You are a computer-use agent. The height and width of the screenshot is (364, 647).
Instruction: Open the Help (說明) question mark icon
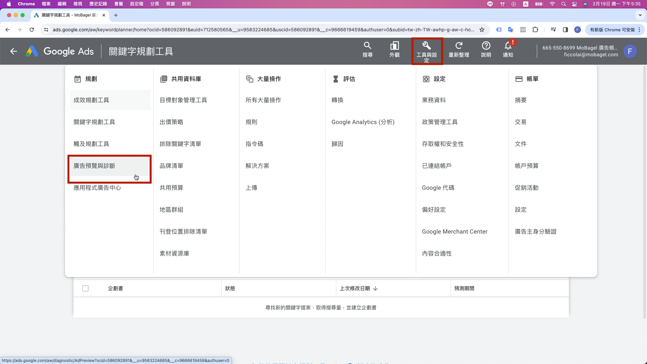pos(486,45)
